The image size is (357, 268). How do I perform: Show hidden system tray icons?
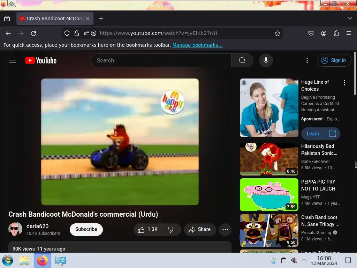tap(304, 260)
